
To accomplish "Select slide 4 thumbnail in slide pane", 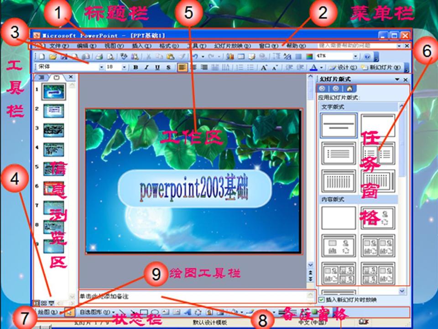I will pos(54,149).
